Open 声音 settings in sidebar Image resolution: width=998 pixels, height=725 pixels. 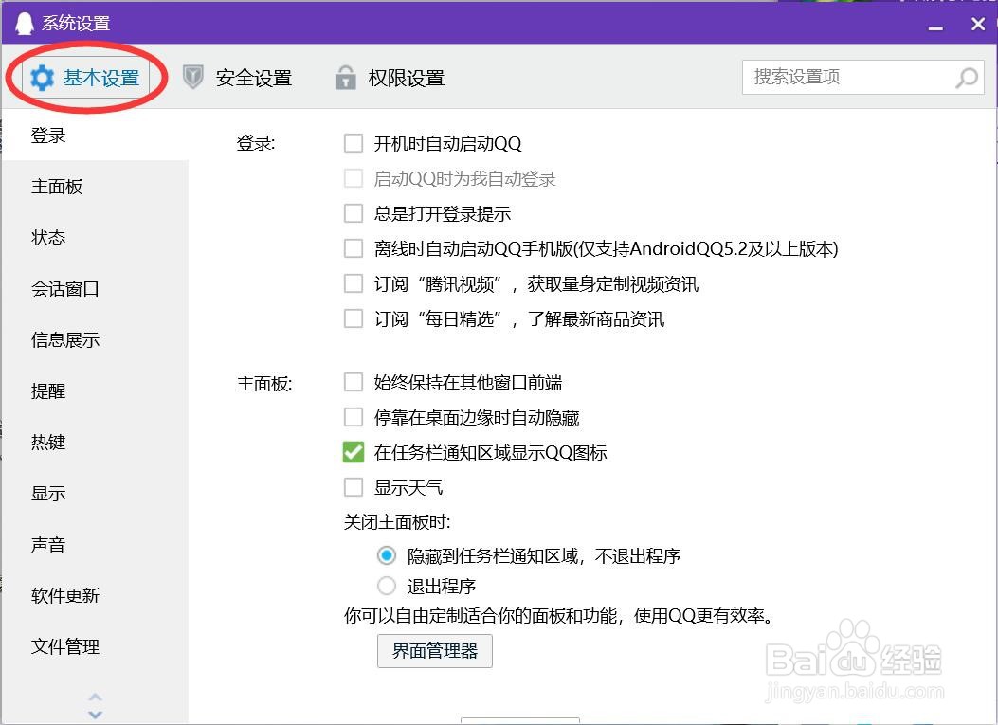coord(96,544)
